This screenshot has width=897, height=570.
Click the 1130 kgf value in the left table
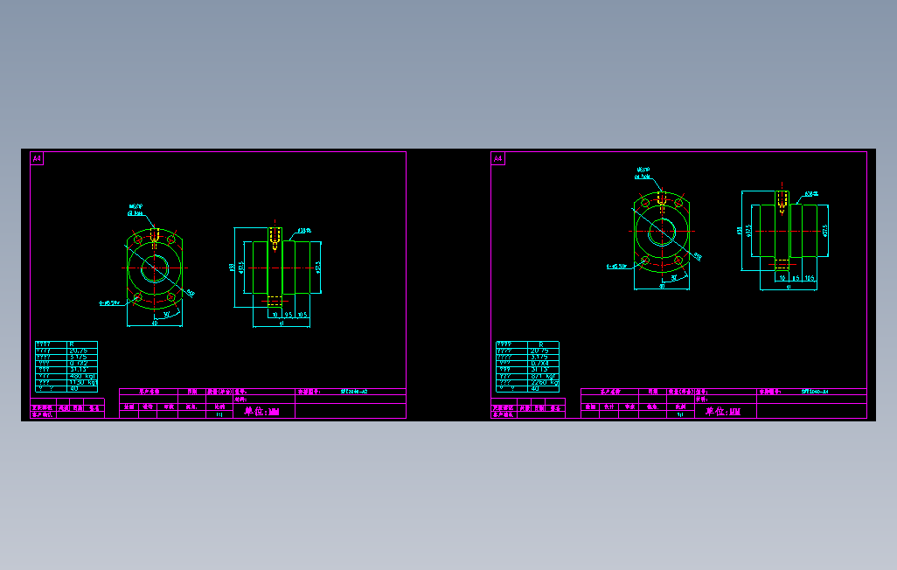(83, 382)
